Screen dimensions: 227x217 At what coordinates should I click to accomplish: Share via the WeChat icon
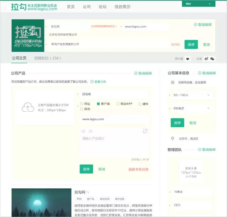(212, 59)
